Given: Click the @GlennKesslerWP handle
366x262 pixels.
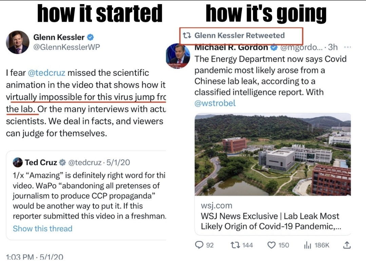Looking at the screenshot, I should [x=66, y=47].
